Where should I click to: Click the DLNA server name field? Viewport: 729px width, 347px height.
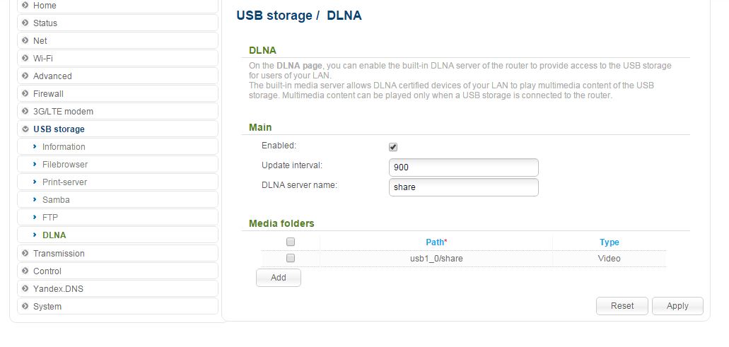click(464, 187)
